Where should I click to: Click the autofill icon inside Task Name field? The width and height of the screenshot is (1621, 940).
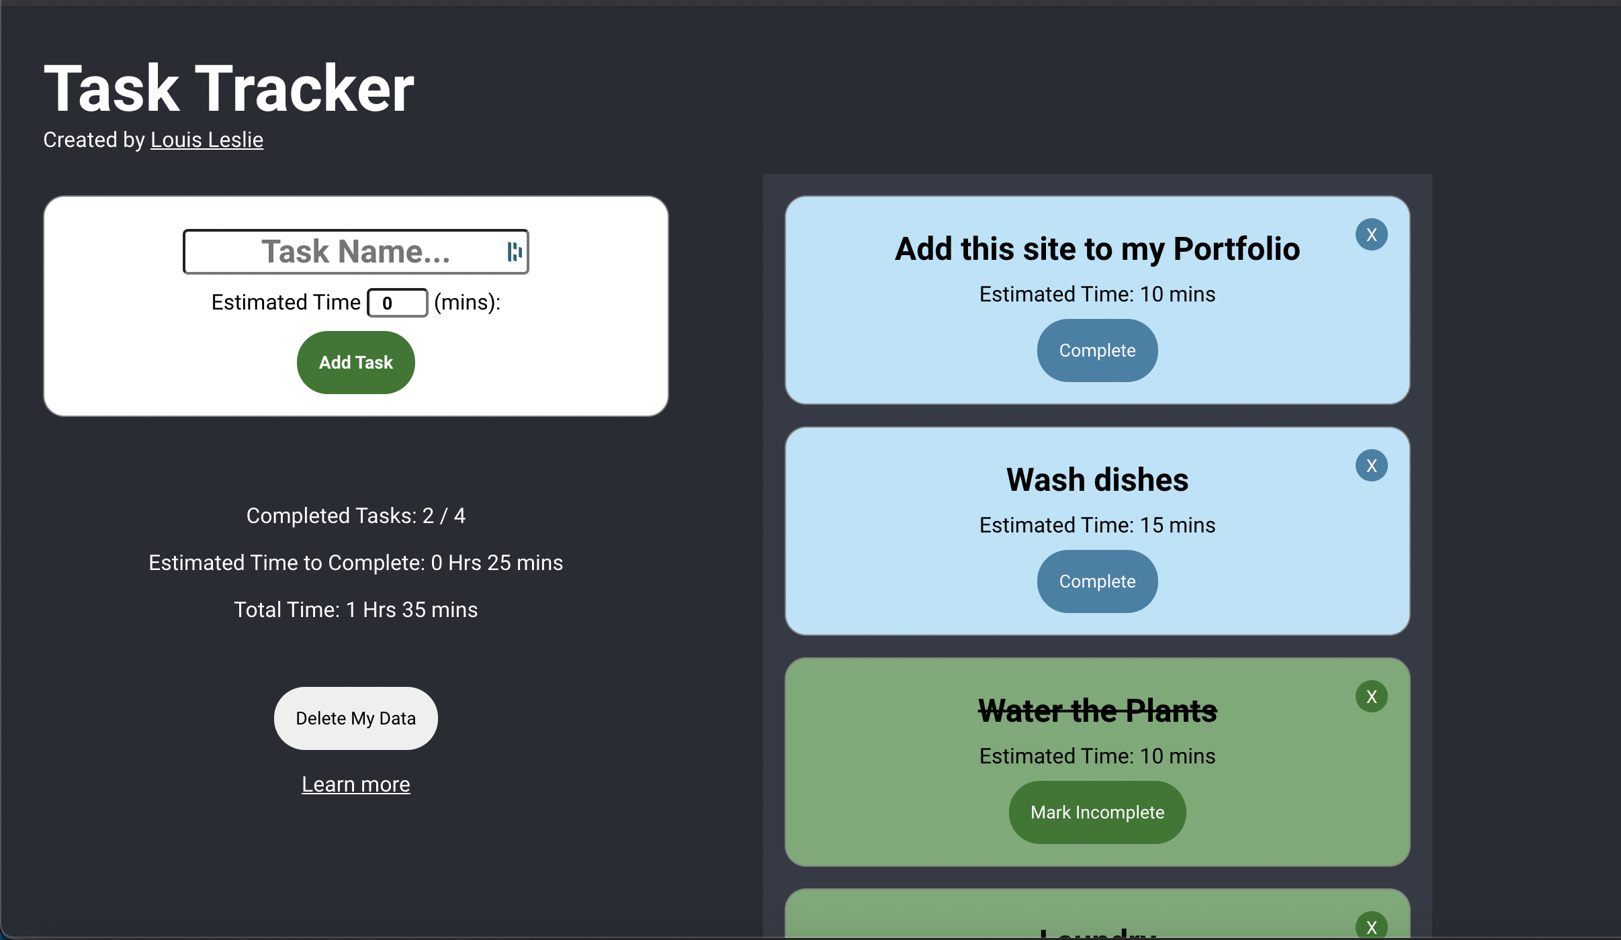[515, 252]
